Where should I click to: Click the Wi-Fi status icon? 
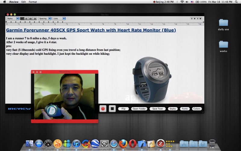coord(182,2)
